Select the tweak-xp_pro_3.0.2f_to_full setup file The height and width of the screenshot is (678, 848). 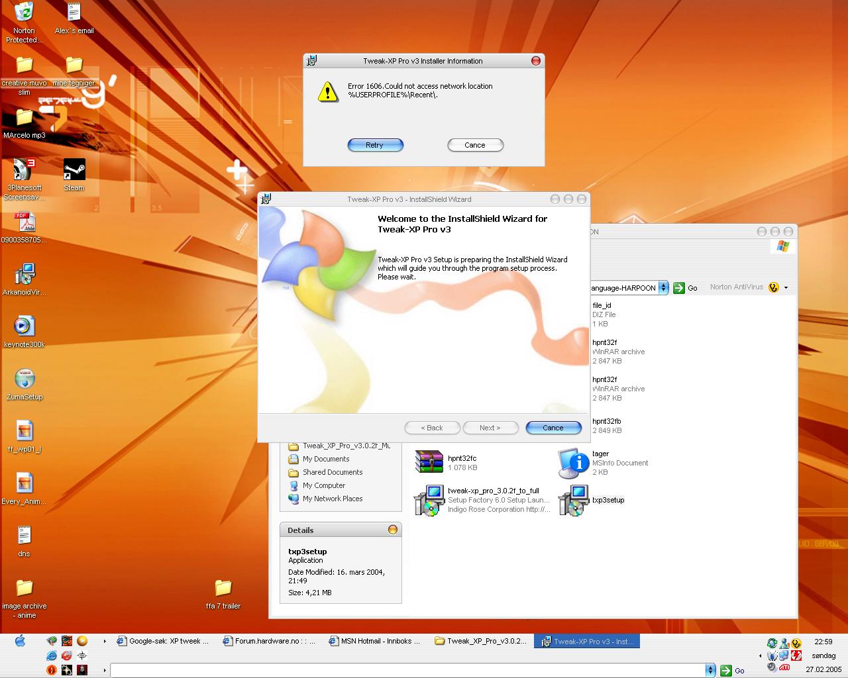[429, 500]
